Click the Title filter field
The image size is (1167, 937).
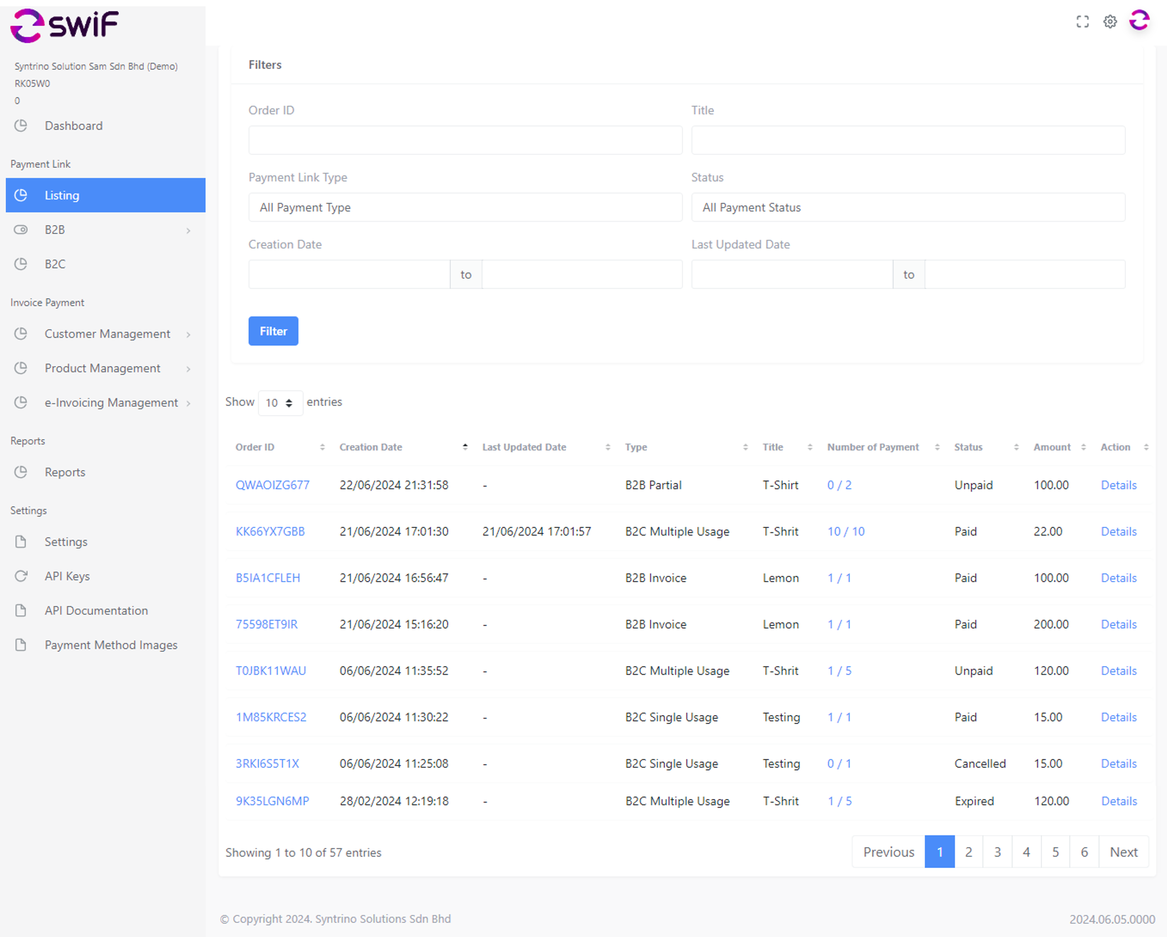pyautogui.click(x=908, y=140)
